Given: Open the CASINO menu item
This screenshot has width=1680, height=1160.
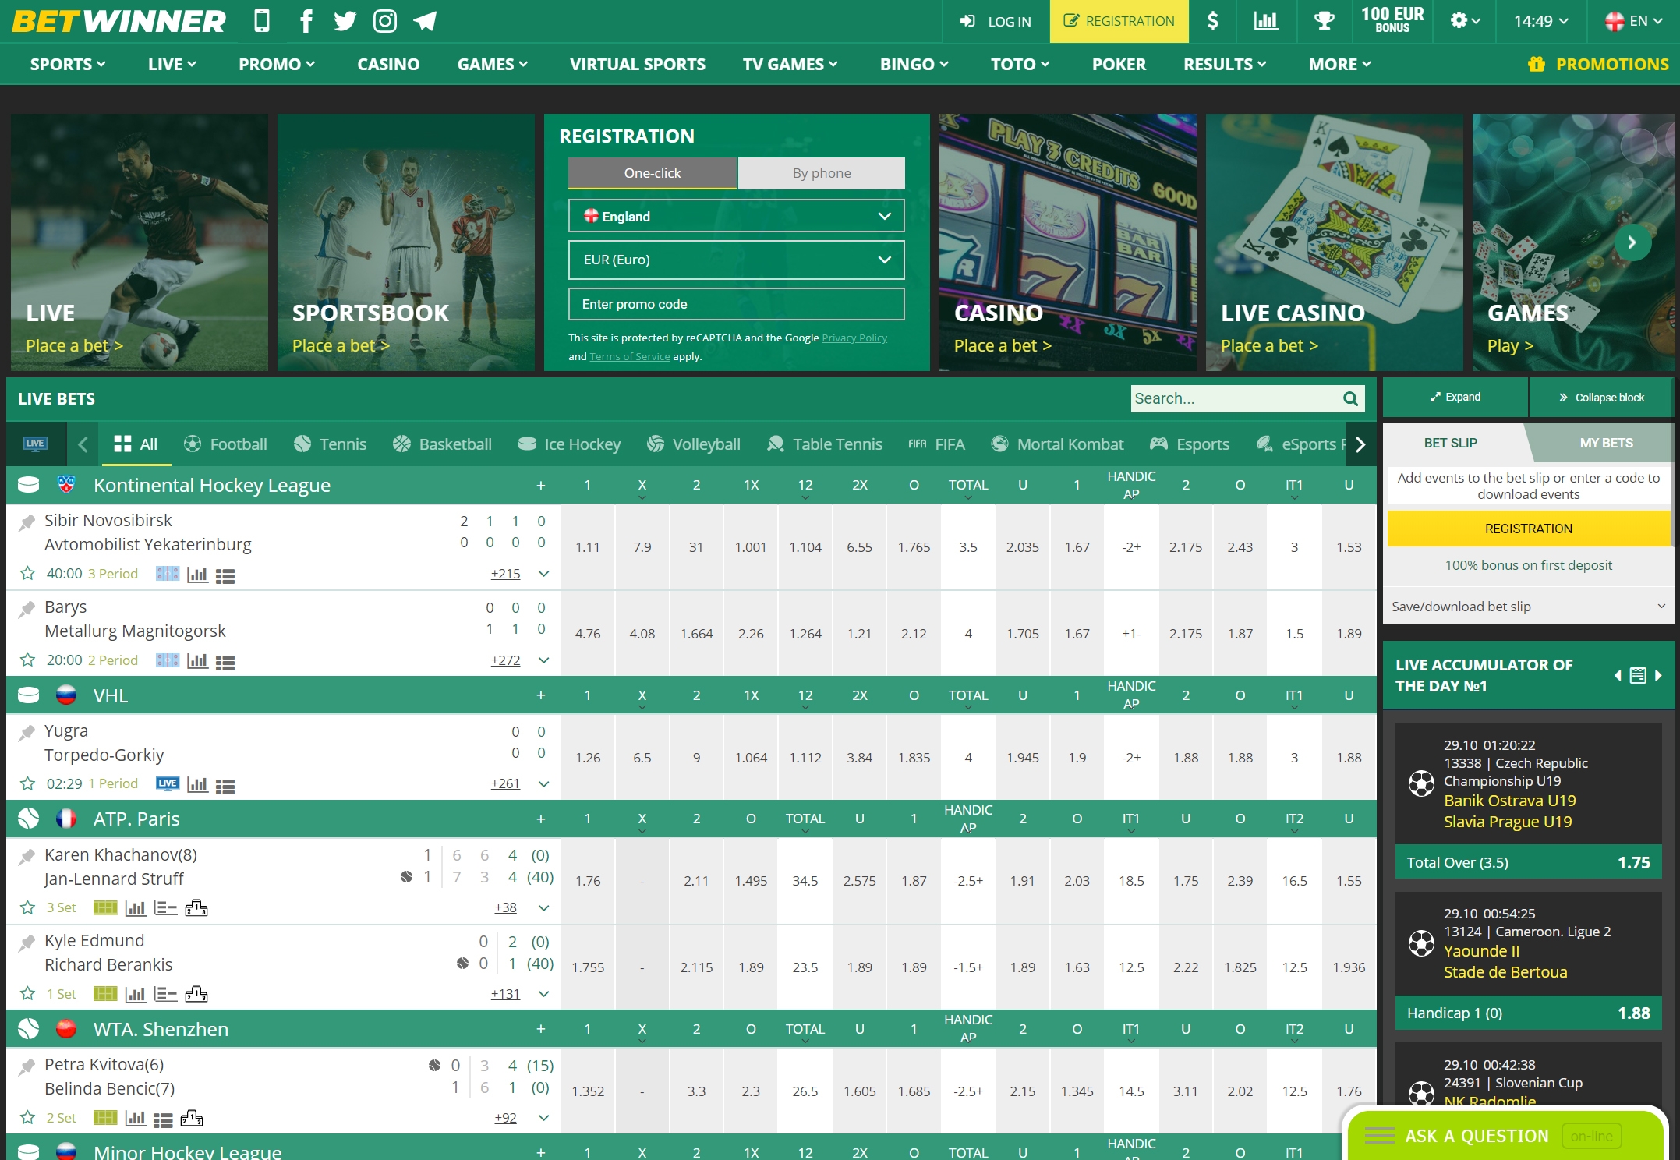Looking at the screenshot, I should [387, 64].
